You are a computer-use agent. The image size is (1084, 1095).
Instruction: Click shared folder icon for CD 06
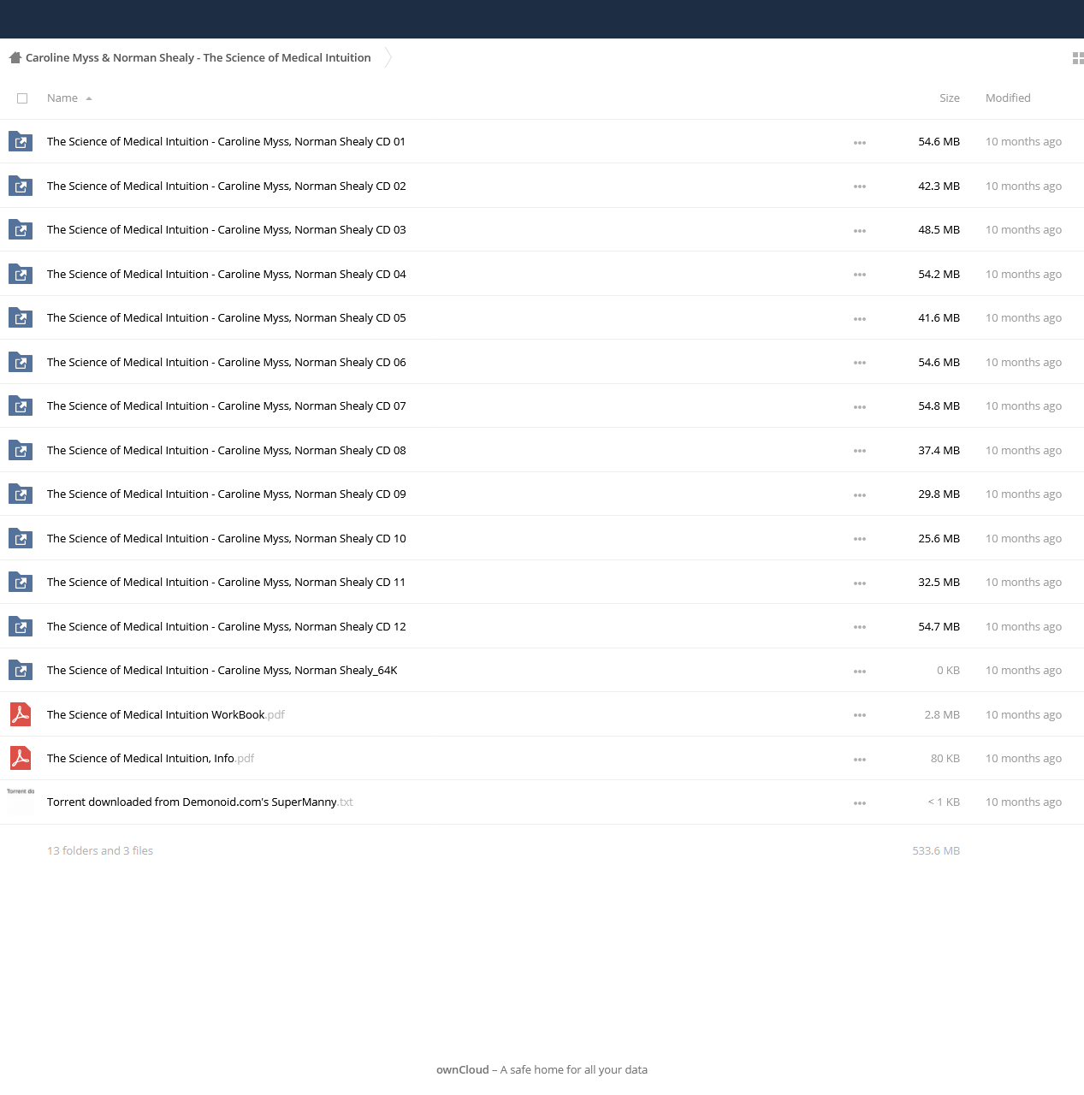click(x=21, y=362)
